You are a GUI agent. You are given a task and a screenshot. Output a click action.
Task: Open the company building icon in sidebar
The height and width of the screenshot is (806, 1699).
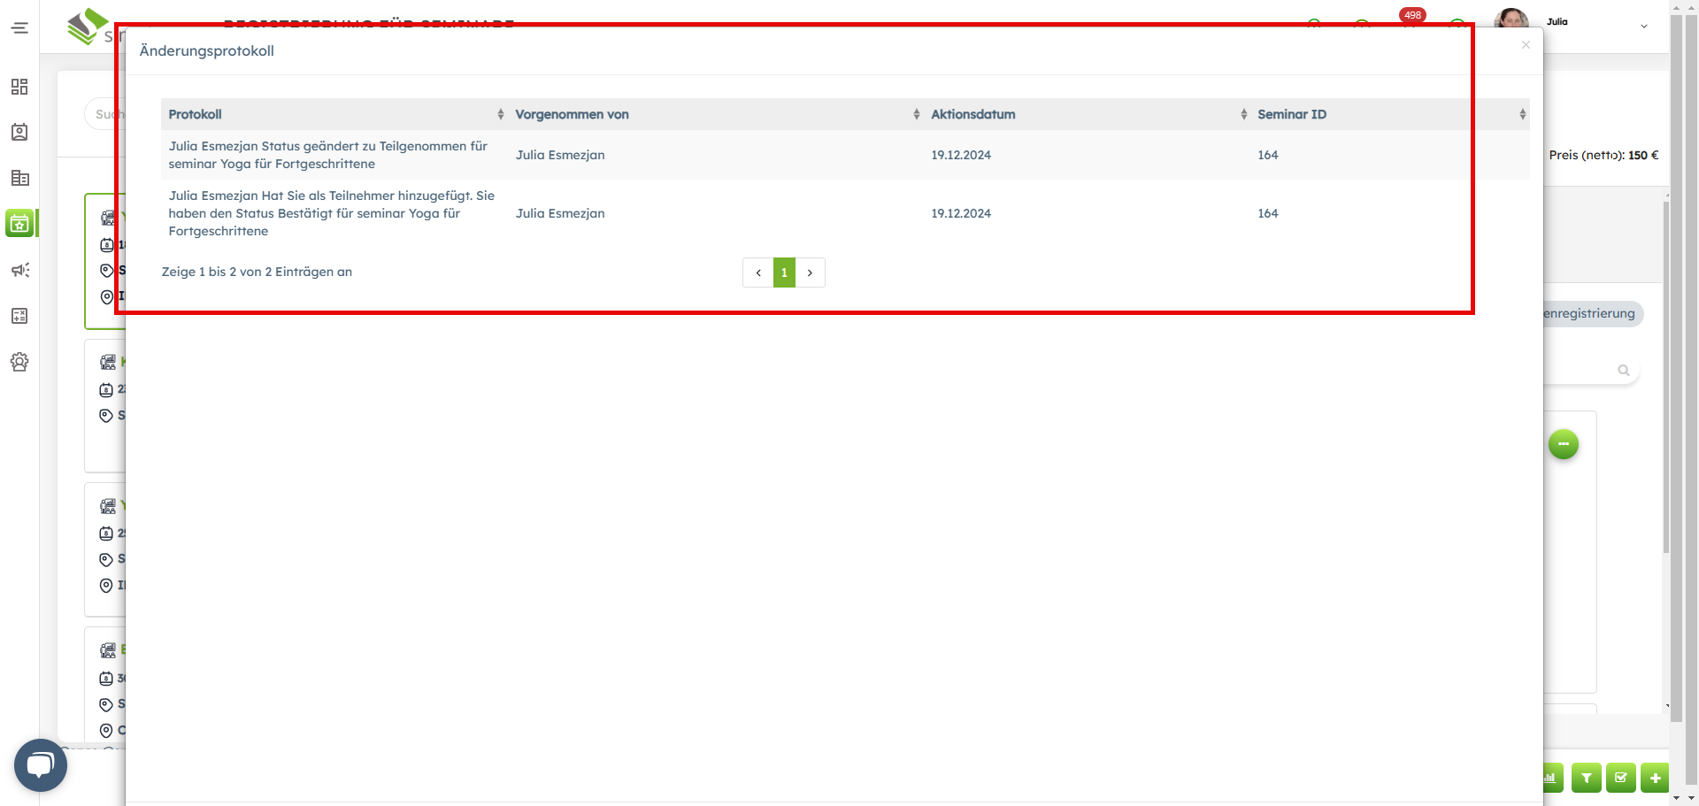tap(19, 179)
